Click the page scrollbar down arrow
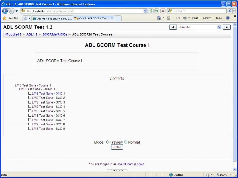Screen dimensions: 238x178 click(x=234, y=169)
